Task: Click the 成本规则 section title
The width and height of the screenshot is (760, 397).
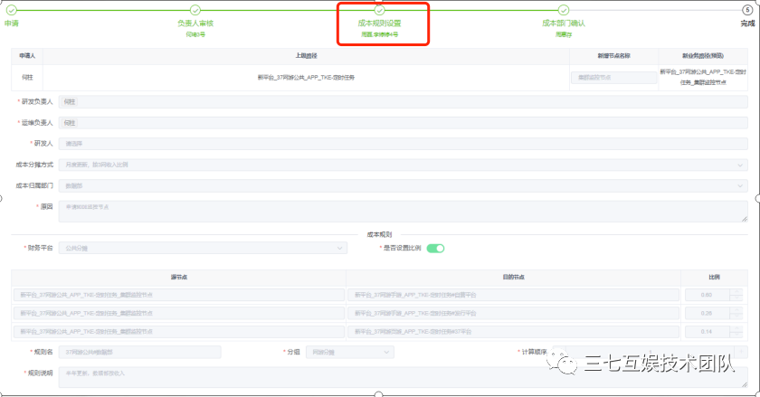Action: click(379, 234)
